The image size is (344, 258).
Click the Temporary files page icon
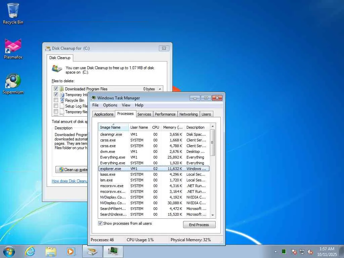tap(62, 112)
